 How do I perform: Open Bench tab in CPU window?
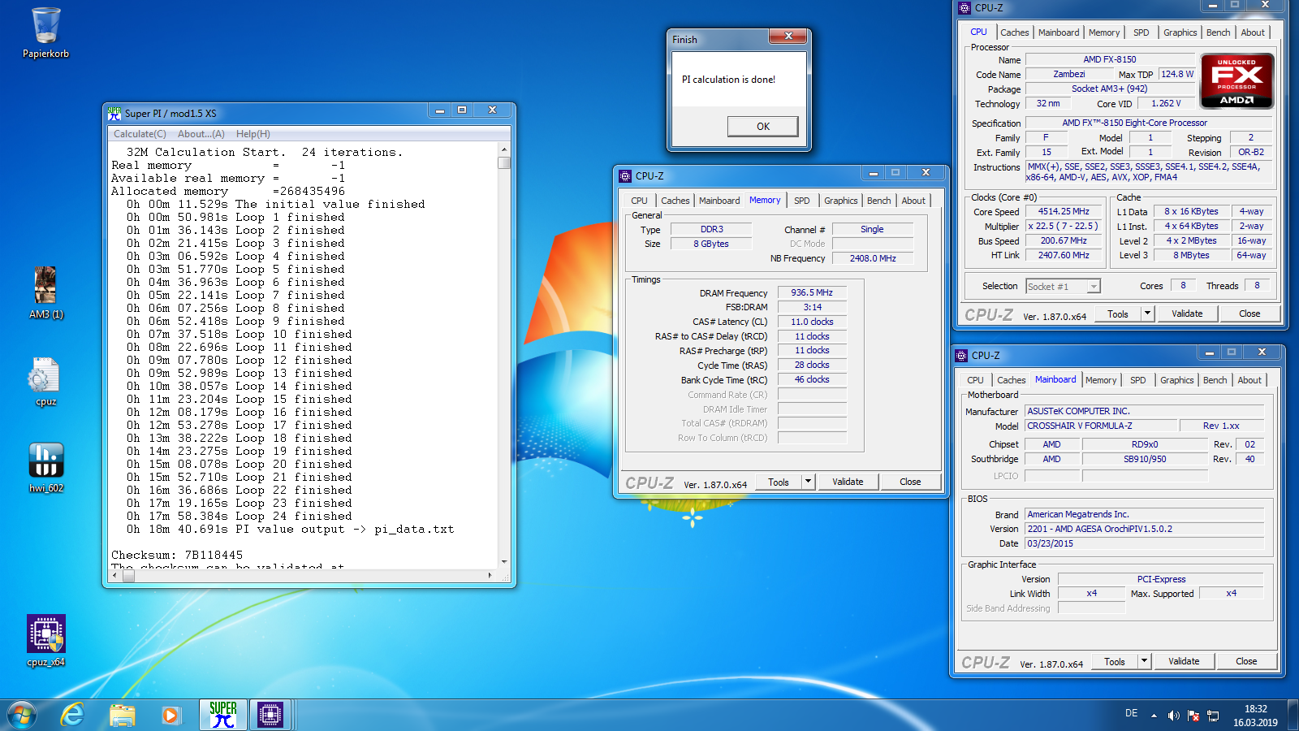[x=1218, y=32]
